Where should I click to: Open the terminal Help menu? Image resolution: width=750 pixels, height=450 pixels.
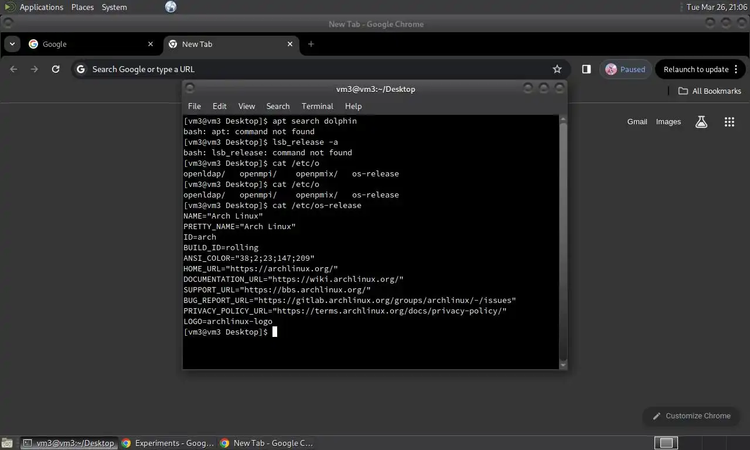tap(353, 106)
